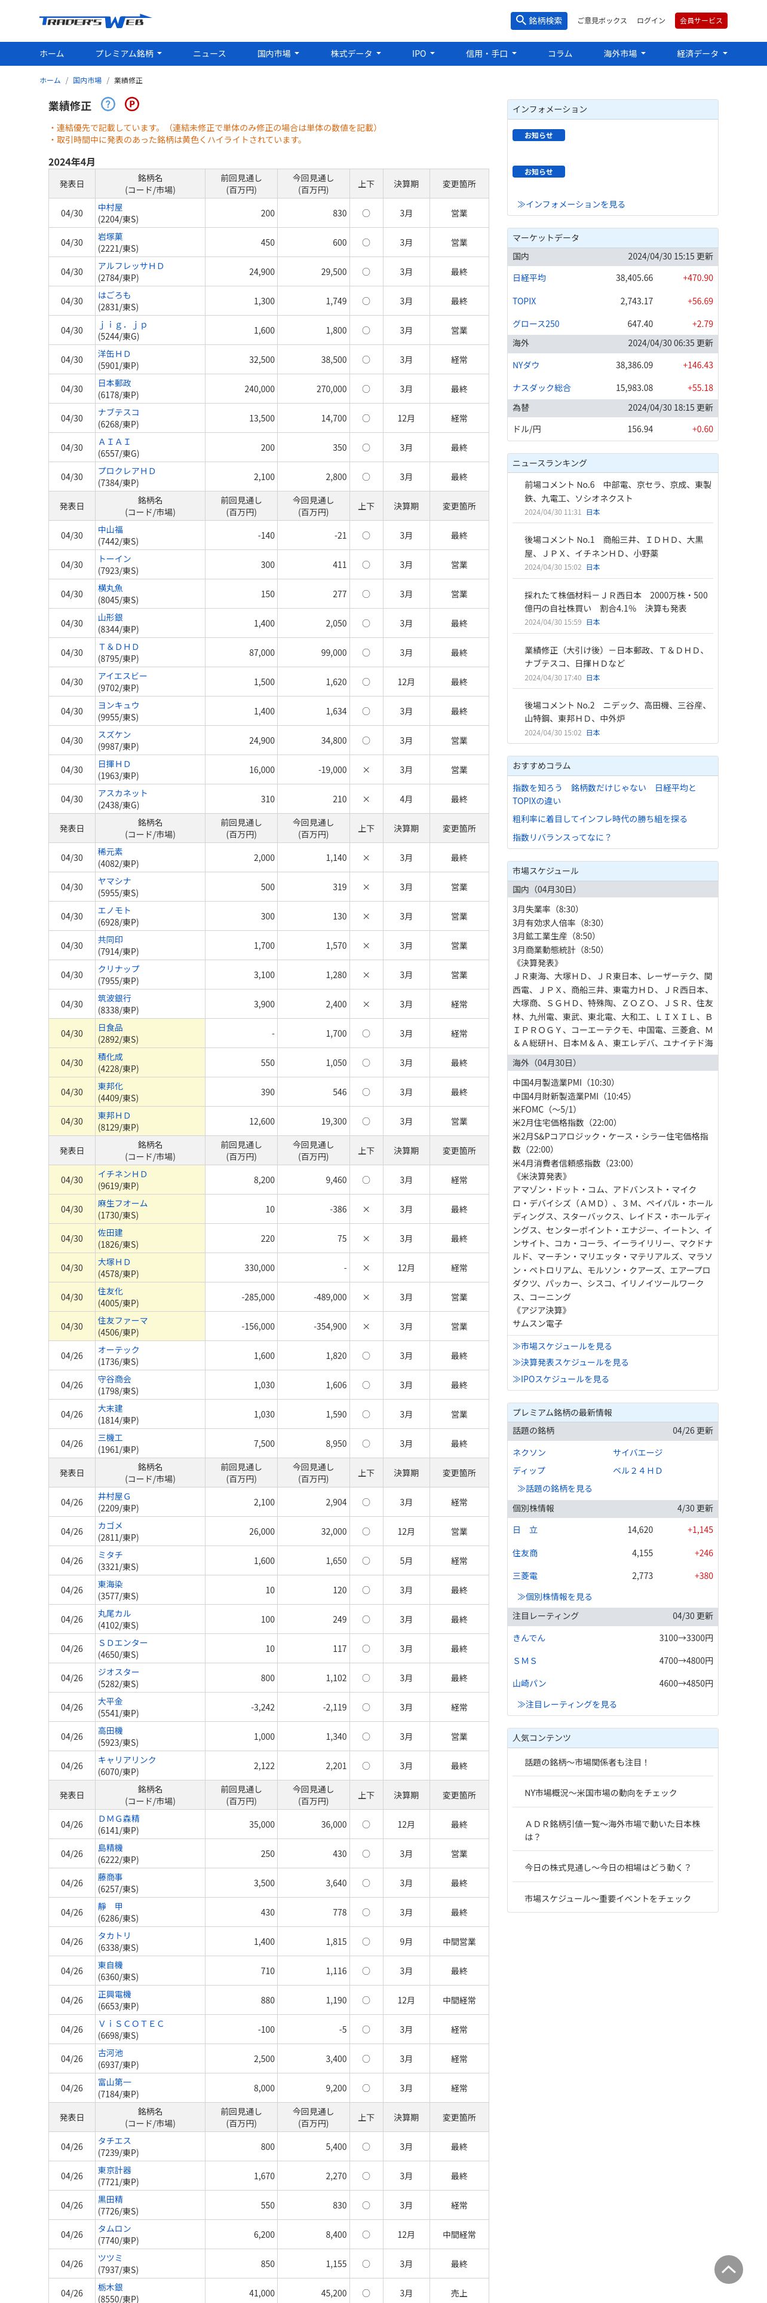Click the scroll-to-top arrow button
This screenshot has width=767, height=2303.
click(729, 2269)
